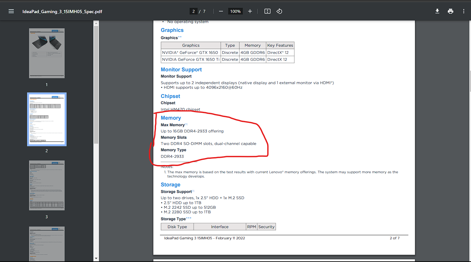Click the Type column header

[230, 45]
